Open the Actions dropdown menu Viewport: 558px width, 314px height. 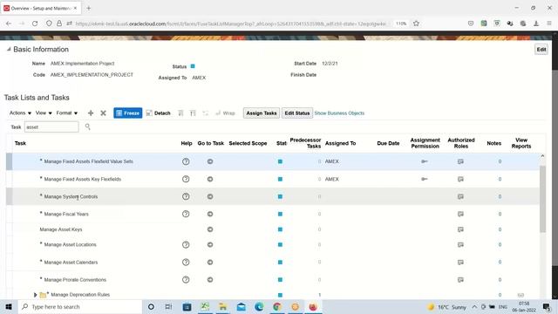(x=20, y=113)
